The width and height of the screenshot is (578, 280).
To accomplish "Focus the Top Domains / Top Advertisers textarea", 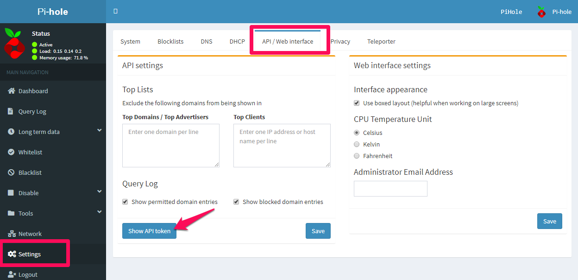I will (x=171, y=146).
